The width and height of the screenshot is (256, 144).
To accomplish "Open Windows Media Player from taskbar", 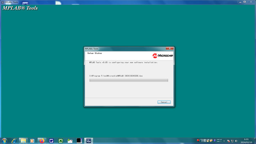I will click(x=32, y=141).
